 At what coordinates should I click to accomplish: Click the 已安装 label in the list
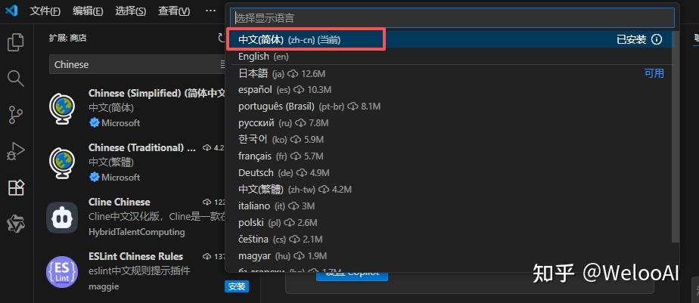click(x=631, y=39)
